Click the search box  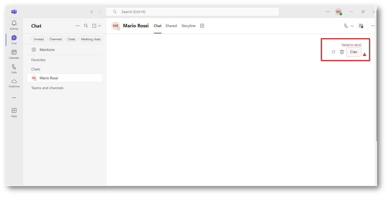[x=192, y=12]
